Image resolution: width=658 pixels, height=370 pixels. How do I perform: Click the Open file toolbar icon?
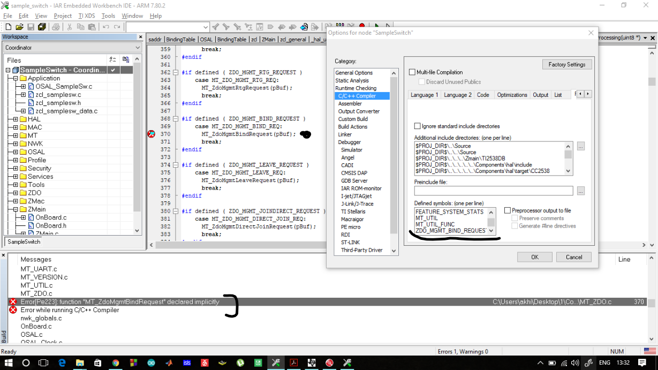point(19,27)
